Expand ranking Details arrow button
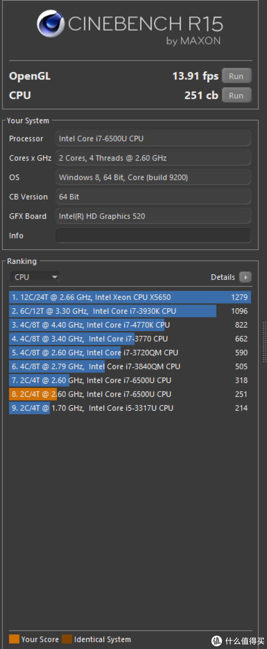 245,277
